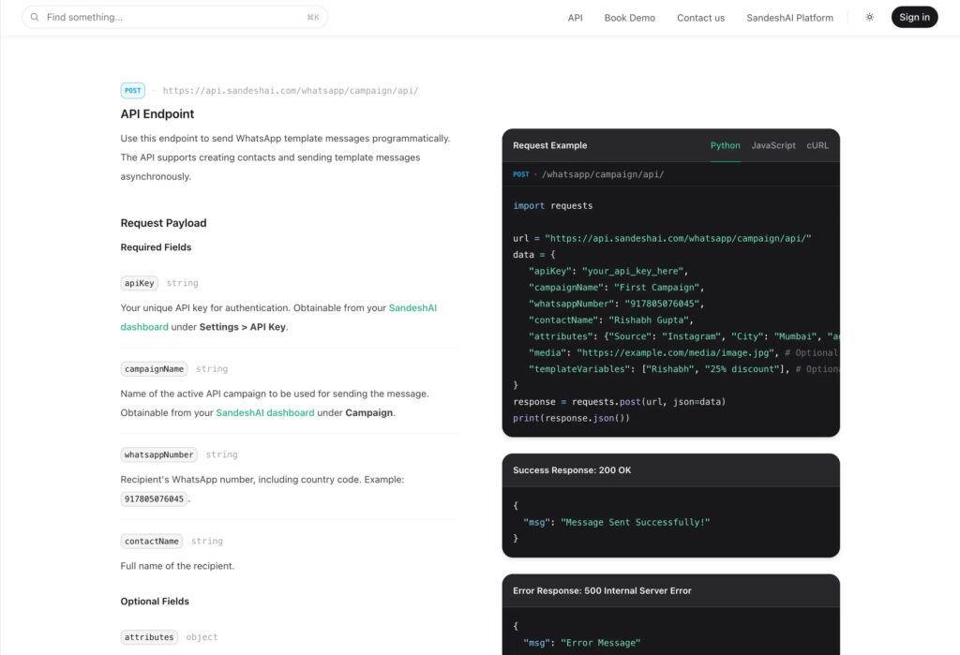Go to the Contact us page
960x655 pixels.
700,18
